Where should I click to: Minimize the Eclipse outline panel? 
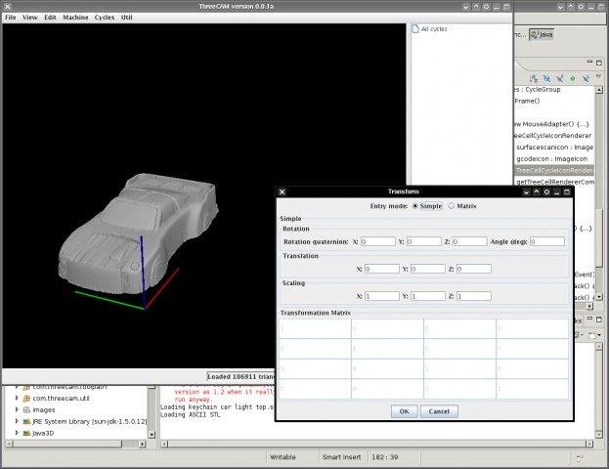tap(589, 63)
